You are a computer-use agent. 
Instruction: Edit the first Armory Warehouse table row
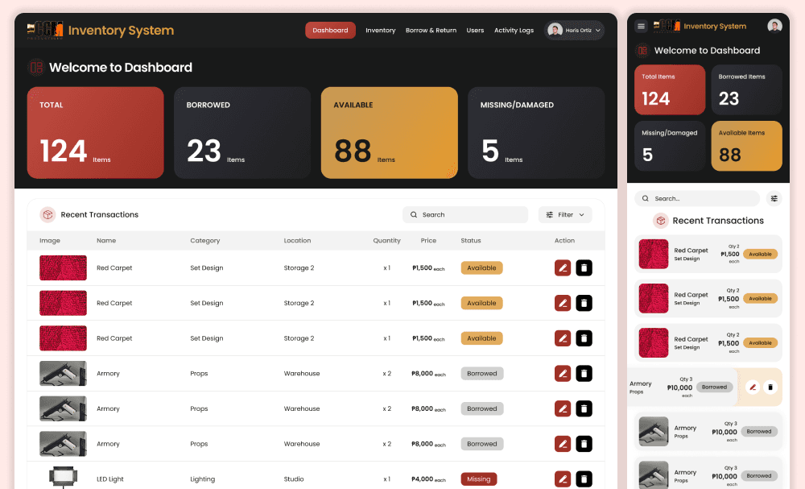pos(563,374)
